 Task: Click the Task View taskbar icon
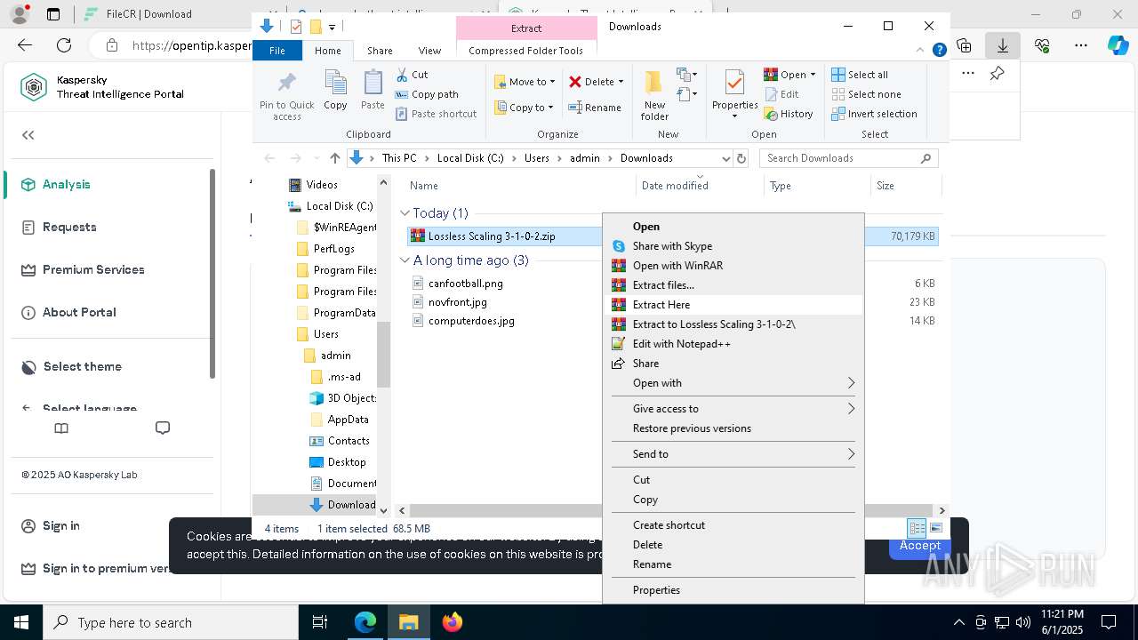[320, 622]
